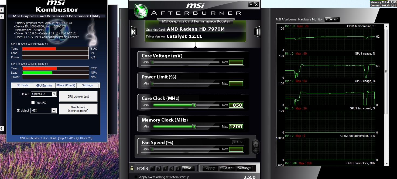The width and height of the screenshot is (397, 179).
Task: Click the GPU 2 load reading 45%
Action: point(94,73)
